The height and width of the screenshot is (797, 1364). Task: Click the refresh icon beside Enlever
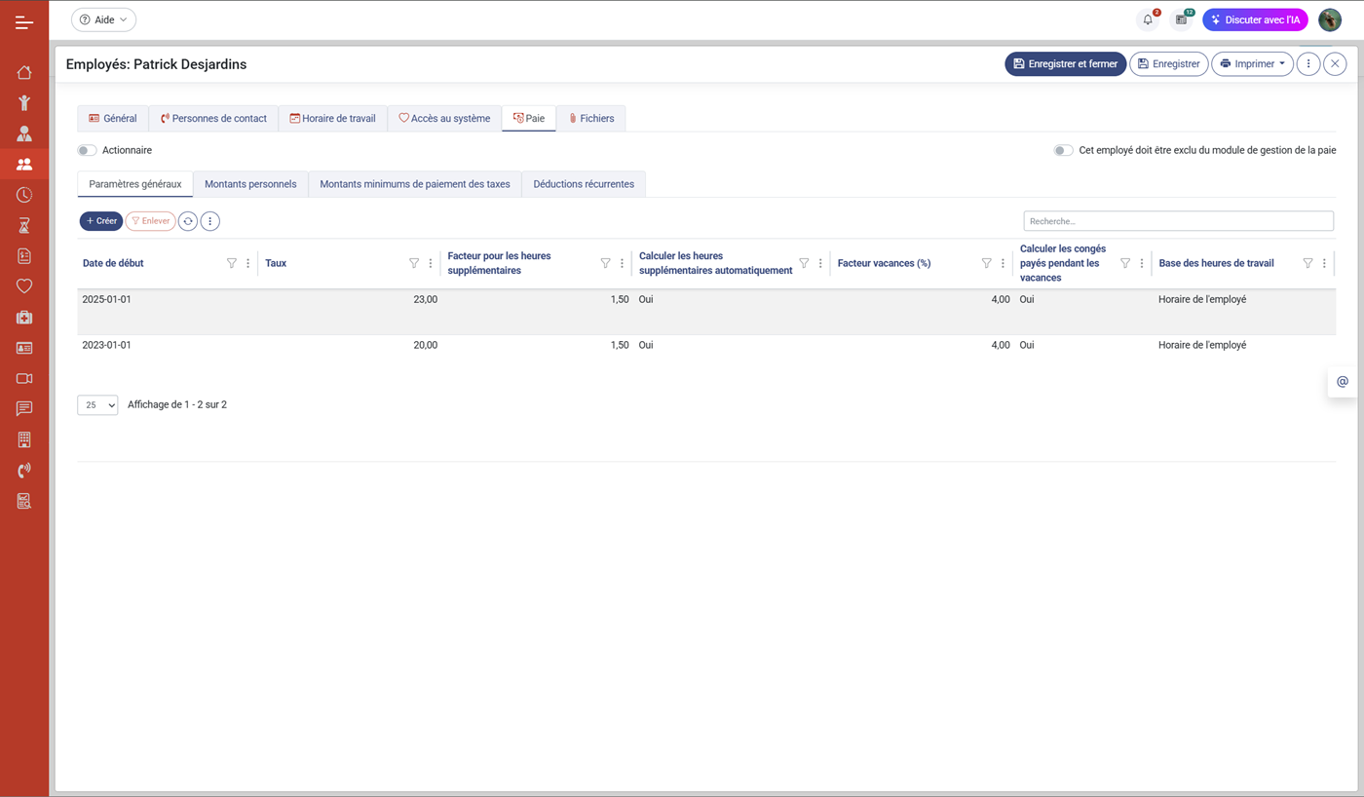(188, 221)
